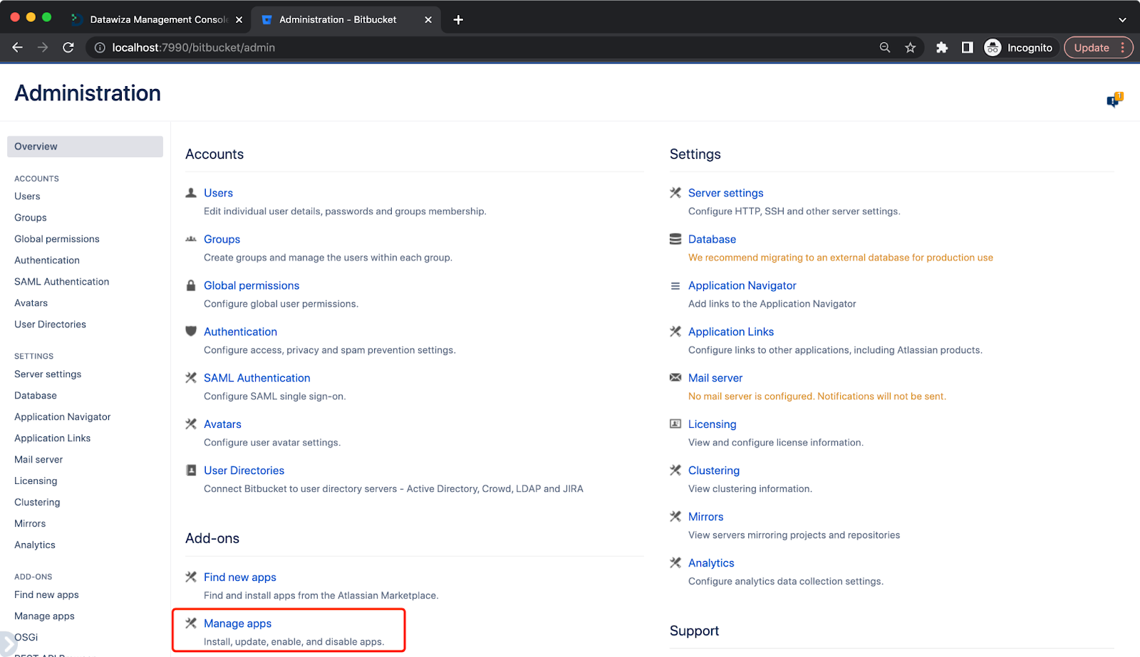Click the site information icon in address bar

coord(100,48)
